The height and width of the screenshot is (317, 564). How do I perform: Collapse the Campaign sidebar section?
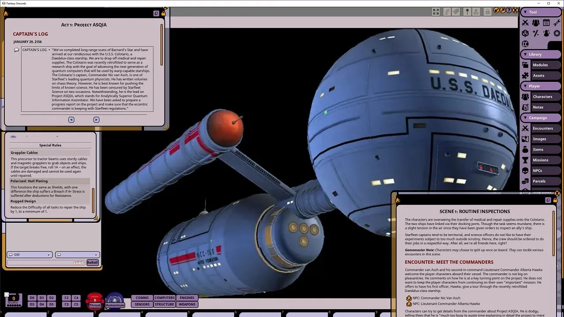click(x=541, y=118)
